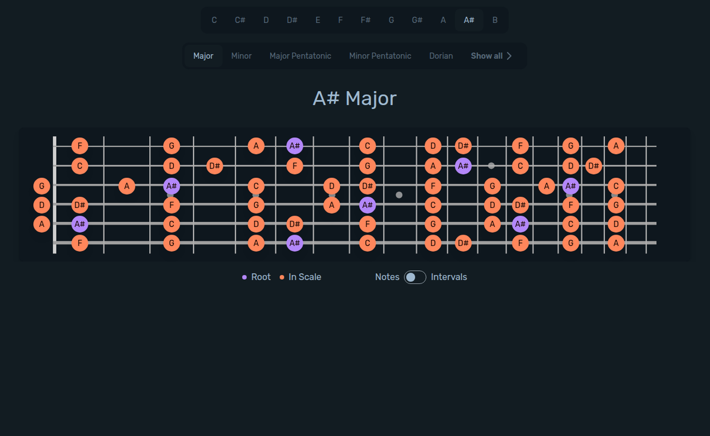Viewport: 710px width, 436px height.
Task: Click the orange A note on fret five, top string
Action: pyautogui.click(x=256, y=145)
